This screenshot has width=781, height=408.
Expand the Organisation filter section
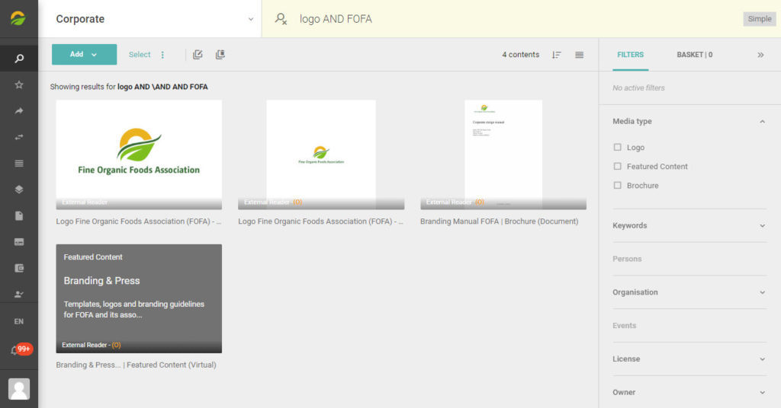(689, 292)
